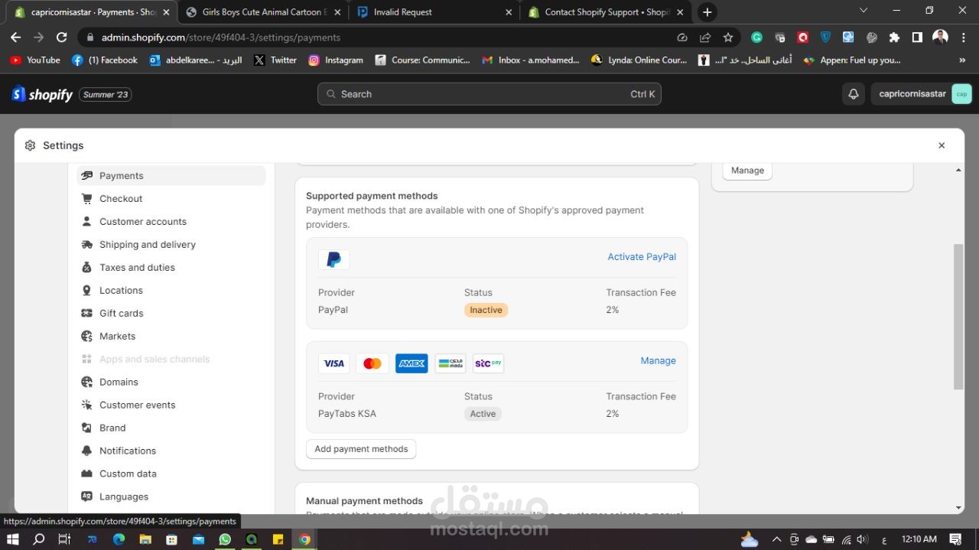979x550 pixels.
Task: Click the browser back arrow
Action: tap(15, 37)
